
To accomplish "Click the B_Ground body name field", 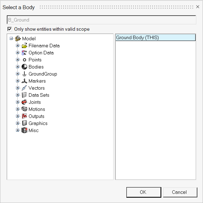I will (x=101, y=20).
